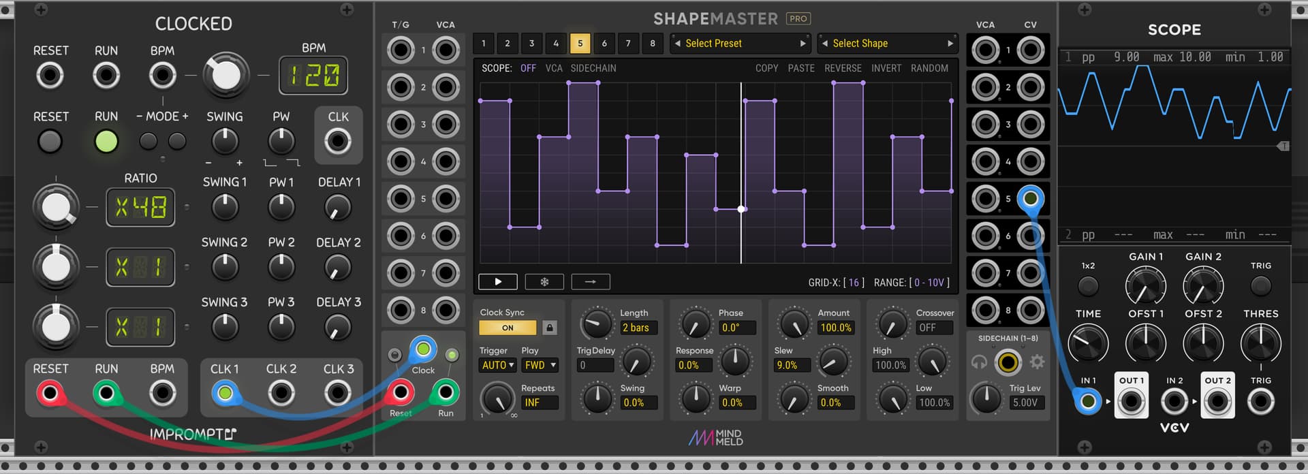This screenshot has width=1308, height=474.
Task: Open the RANGE 0 - 10V setting
Action: (929, 283)
